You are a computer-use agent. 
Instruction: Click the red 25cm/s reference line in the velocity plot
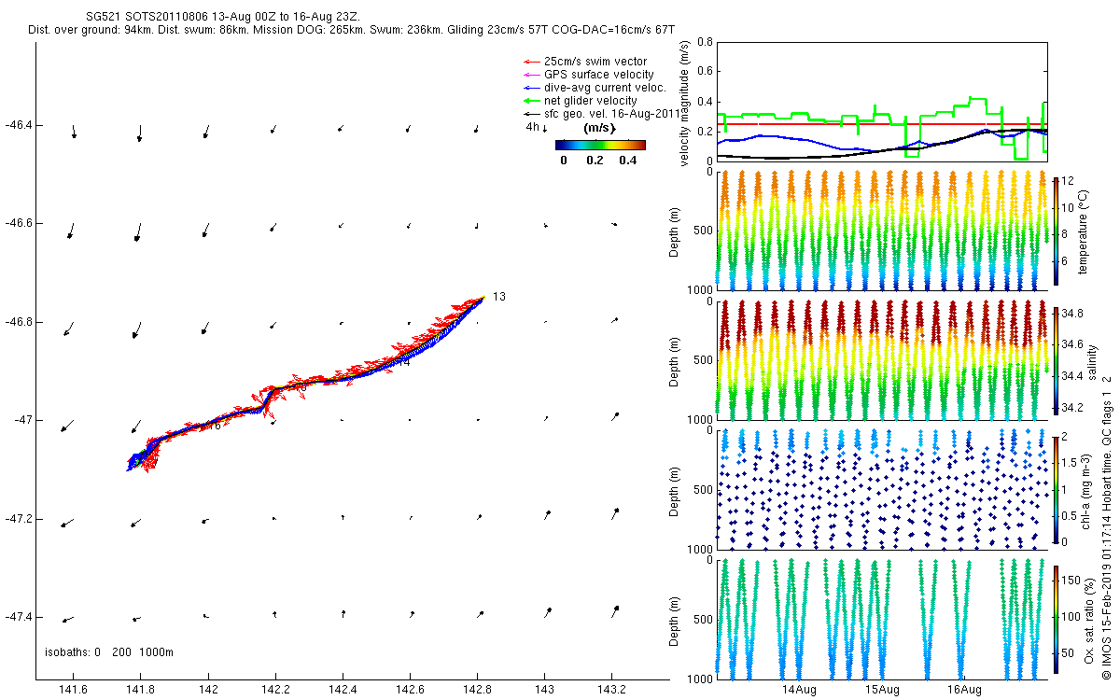(x=882, y=124)
